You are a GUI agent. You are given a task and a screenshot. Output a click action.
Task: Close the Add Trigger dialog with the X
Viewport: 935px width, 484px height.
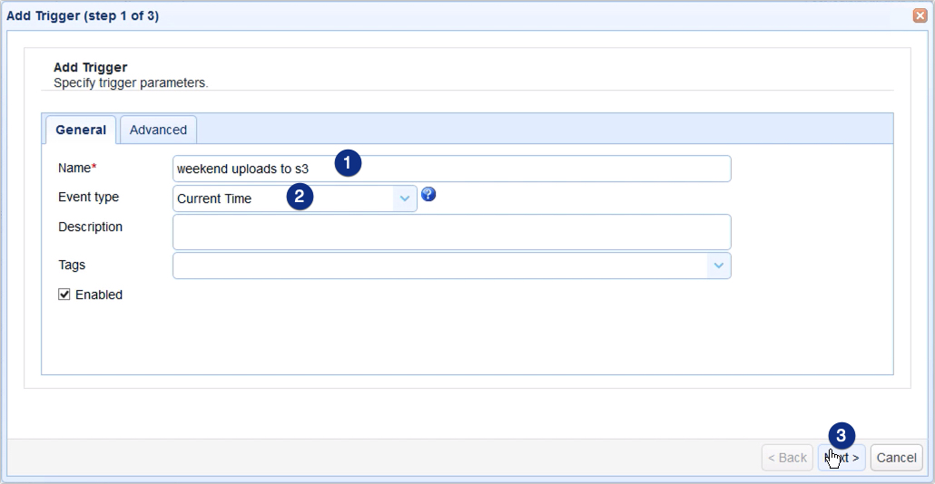coord(920,15)
